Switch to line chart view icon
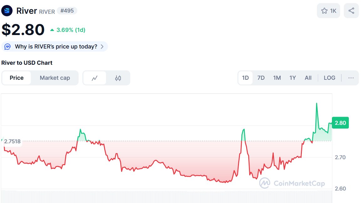The image size is (362, 203). coord(95,78)
